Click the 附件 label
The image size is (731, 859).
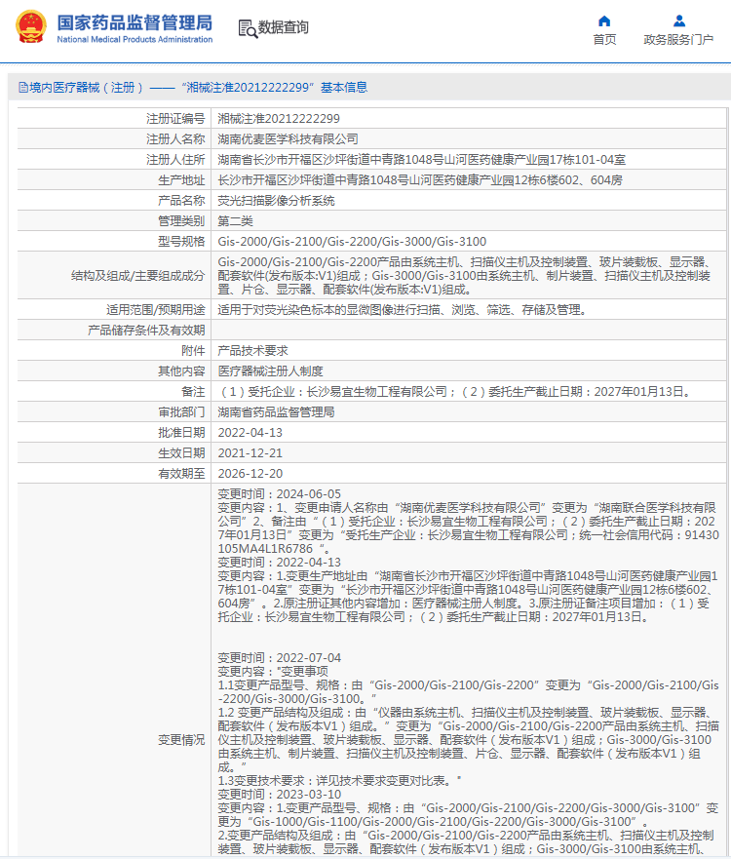[x=193, y=351]
